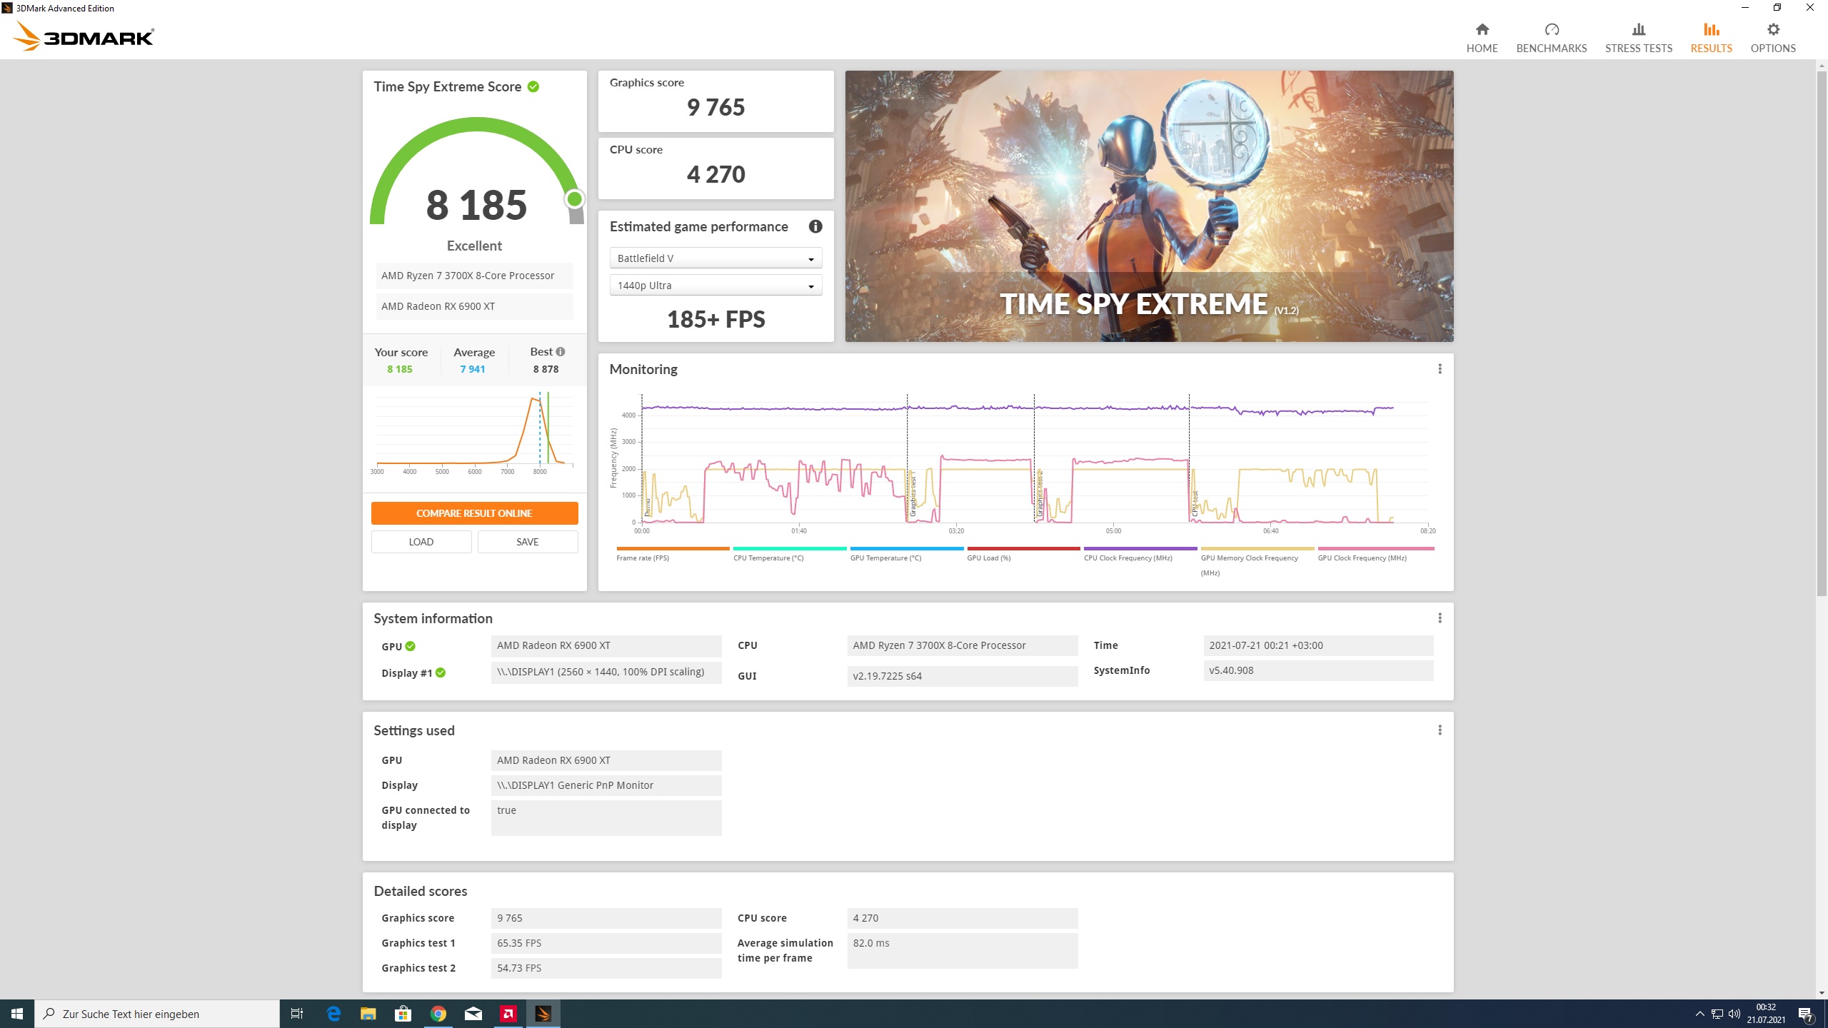
Task: Open the Settings used three-dot menu
Action: point(1440,730)
